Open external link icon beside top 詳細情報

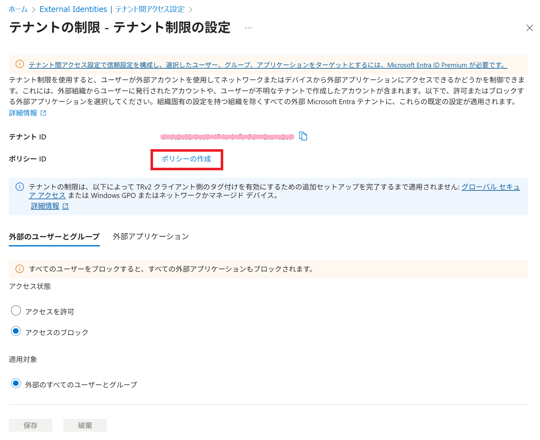click(x=43, y=113)
